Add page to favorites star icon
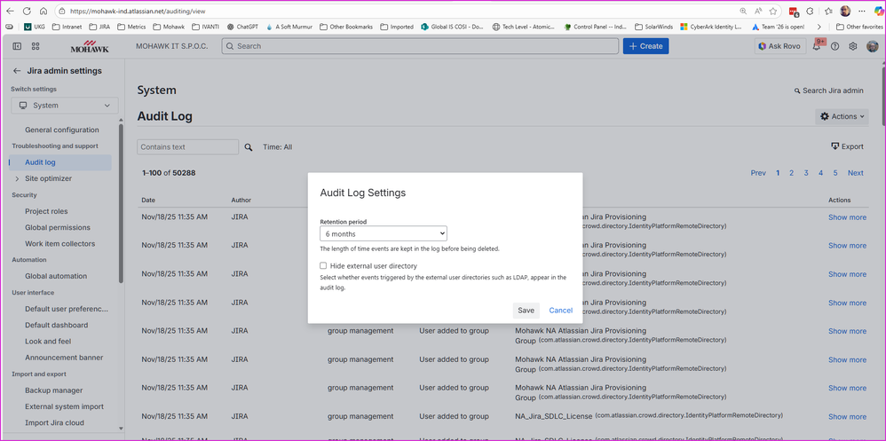The image size is (886, 441). 773,11
